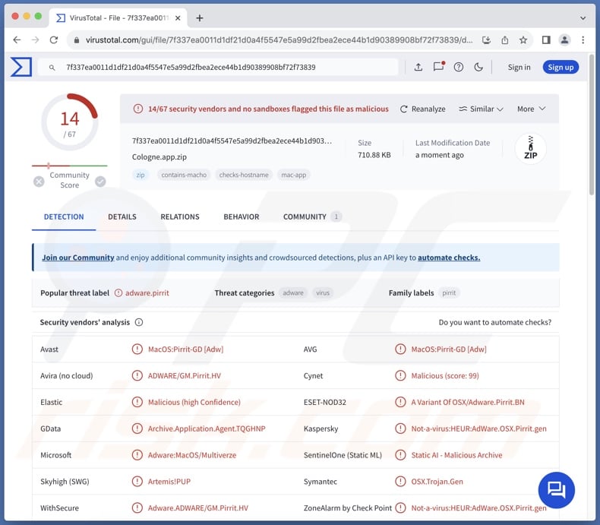The height and width of the screenshot is (525, 600).
Task: Expand the More dropdown
Action: tap(531, 109)
